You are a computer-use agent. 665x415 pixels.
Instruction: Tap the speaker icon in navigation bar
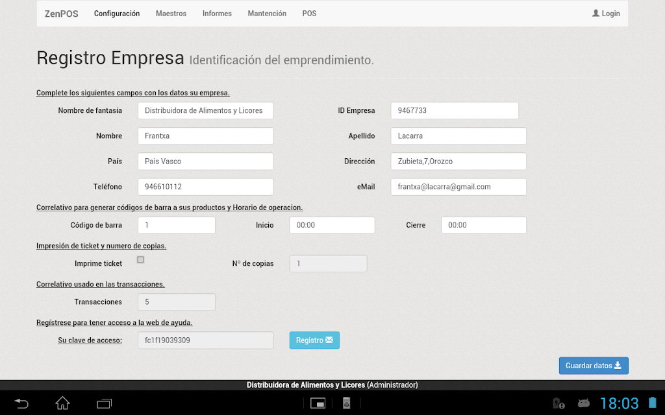click(x=346, y=403)
